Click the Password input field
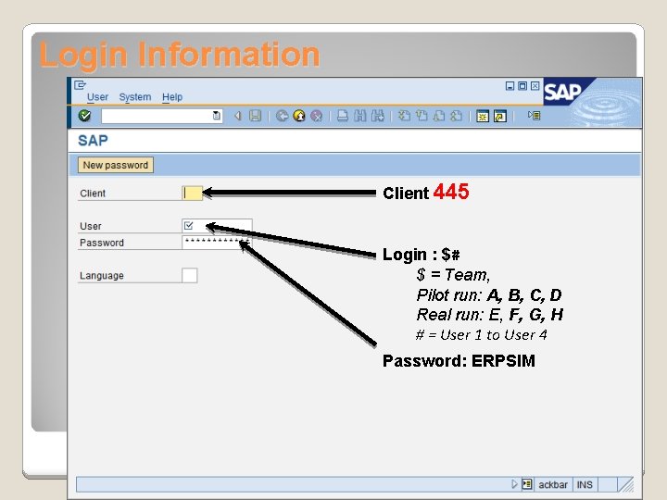The image size is (667, 500). pos(217,243)
